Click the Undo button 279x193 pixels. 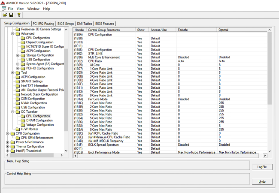point(262,181)
